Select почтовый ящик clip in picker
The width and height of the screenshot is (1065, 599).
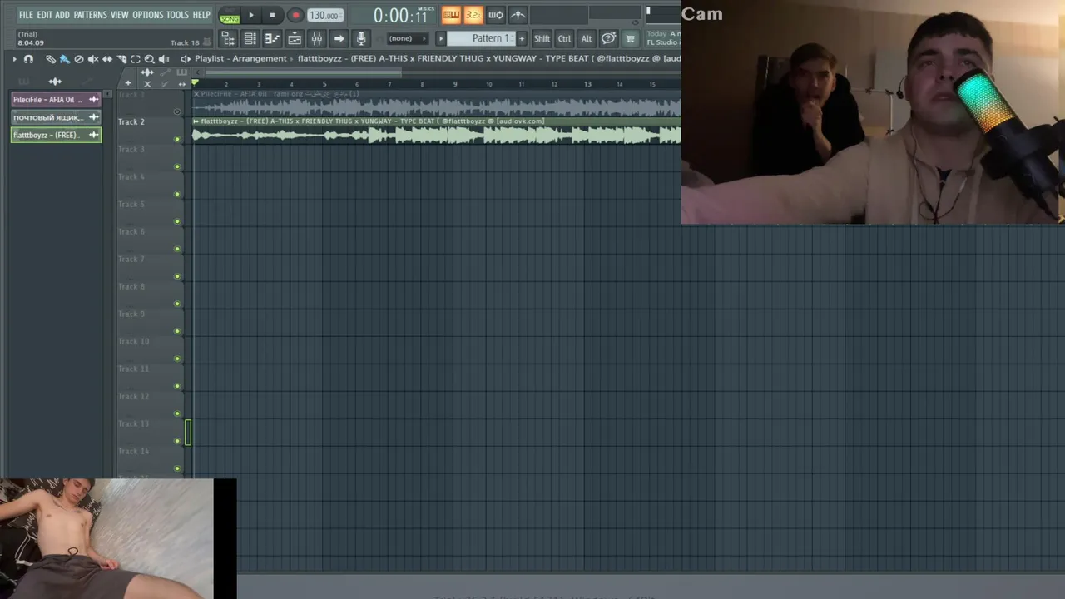[x=56, y=117]
